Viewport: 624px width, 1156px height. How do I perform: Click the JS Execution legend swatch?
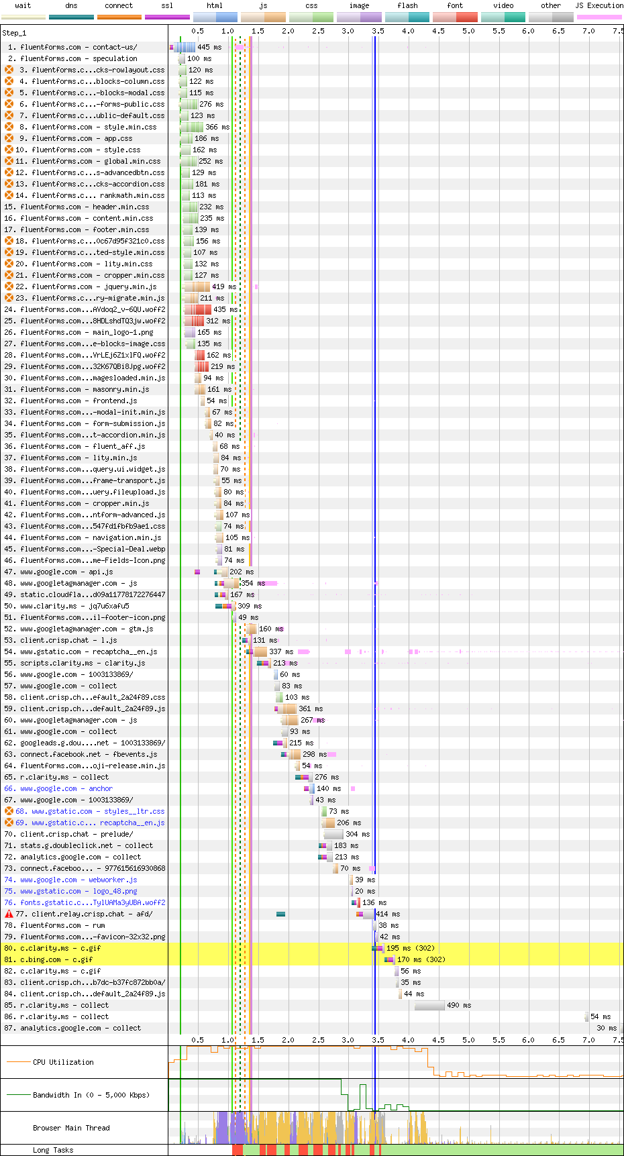(x=599, y=17)
